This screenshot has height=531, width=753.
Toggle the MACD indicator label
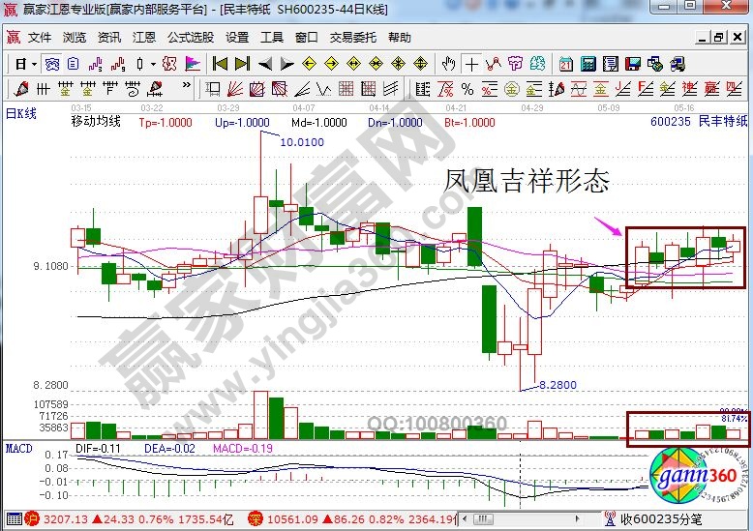(18, 449)
